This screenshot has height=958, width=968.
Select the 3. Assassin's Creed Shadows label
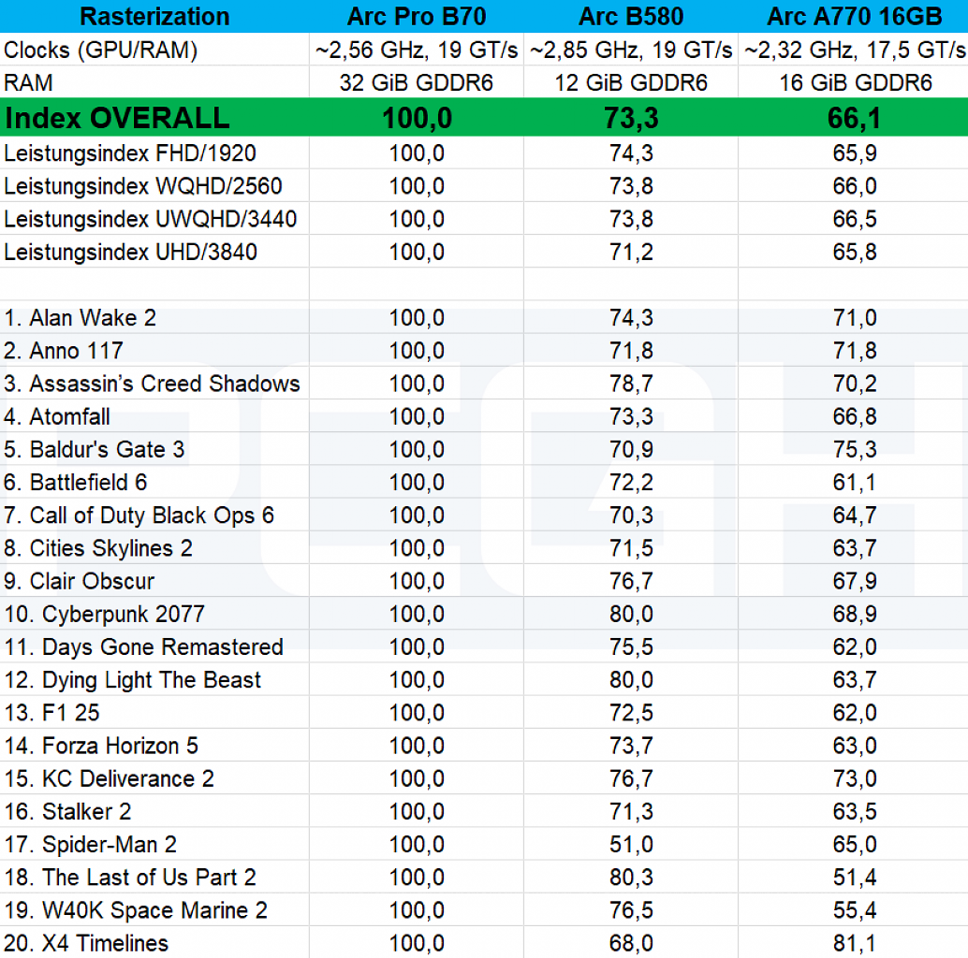[x=152, y=384]
